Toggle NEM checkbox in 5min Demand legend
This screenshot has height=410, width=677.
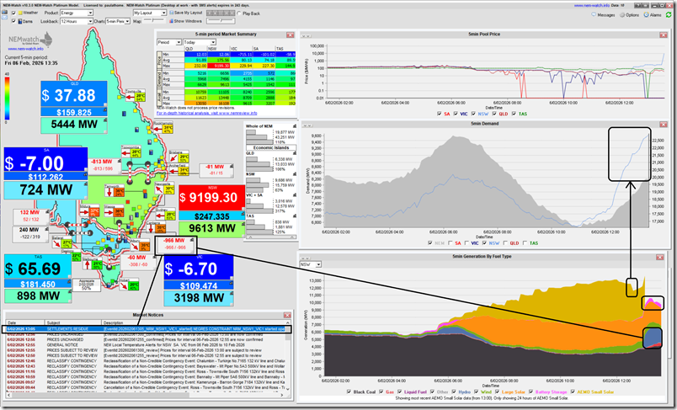click(x=430, y=243)
